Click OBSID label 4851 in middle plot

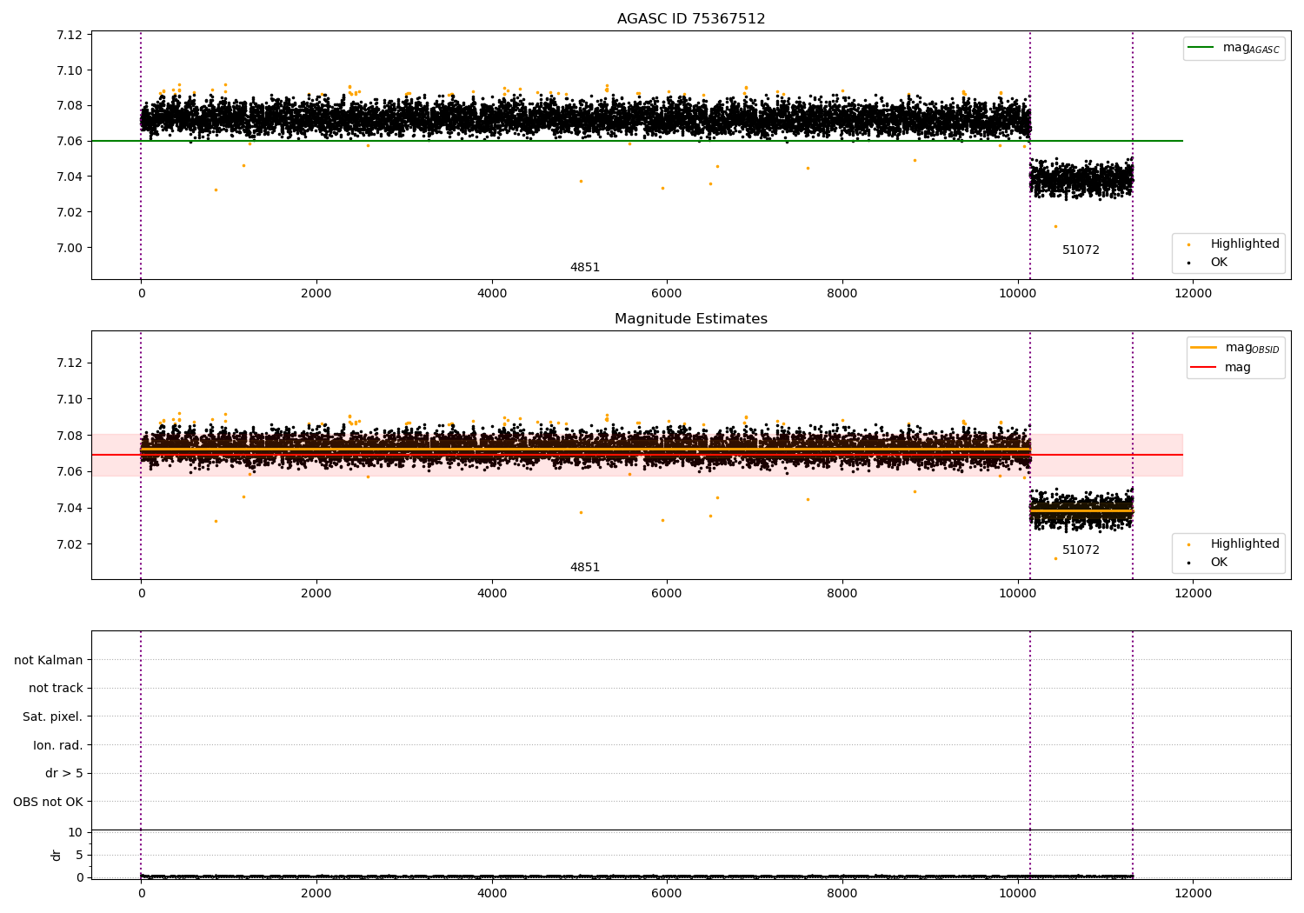pyautogui.click(x=585, y=568)
